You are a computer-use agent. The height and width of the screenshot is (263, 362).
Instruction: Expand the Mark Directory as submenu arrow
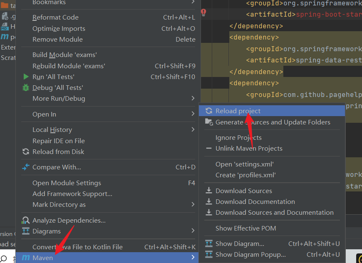click(x=193, y=204)
